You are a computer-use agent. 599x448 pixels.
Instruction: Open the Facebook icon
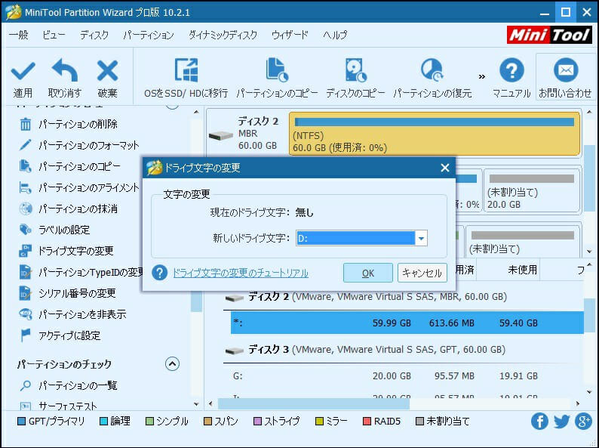539,422
